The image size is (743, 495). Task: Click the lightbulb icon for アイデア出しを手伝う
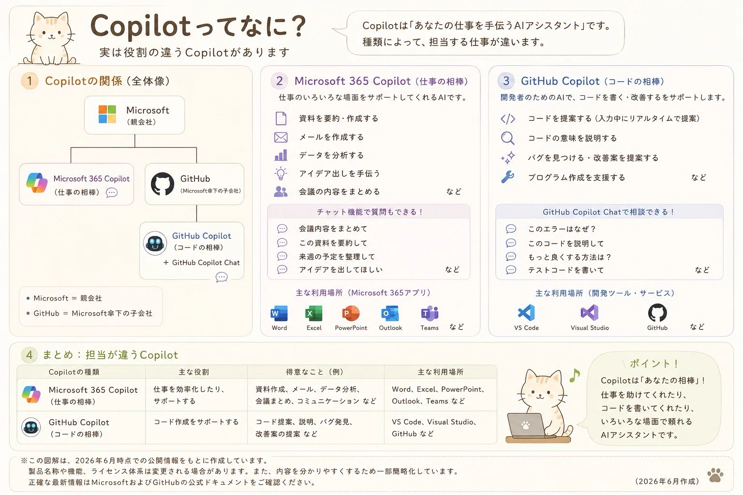coord(281,173)
